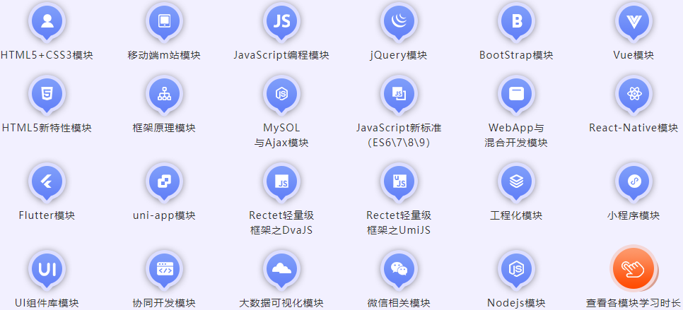The image size is (683, 310).
Task: Click the BootStrap模块 label
Action: pyautogui.click(x=516, y=55)
